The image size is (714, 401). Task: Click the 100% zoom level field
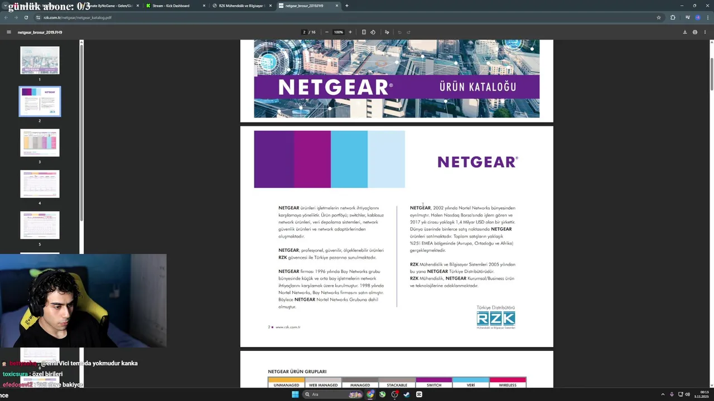click(339, 32)
